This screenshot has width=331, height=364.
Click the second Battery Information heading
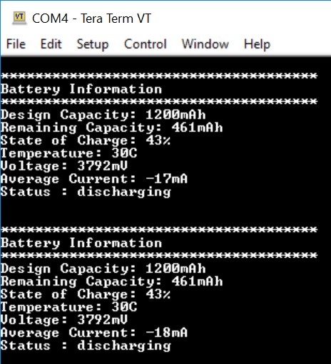click(x=81, y=244)
